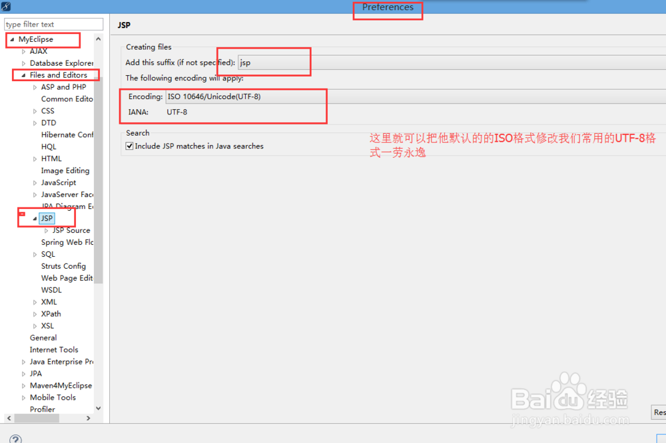
Task: Select Struts Config tree item
Action: click(63, 266)
